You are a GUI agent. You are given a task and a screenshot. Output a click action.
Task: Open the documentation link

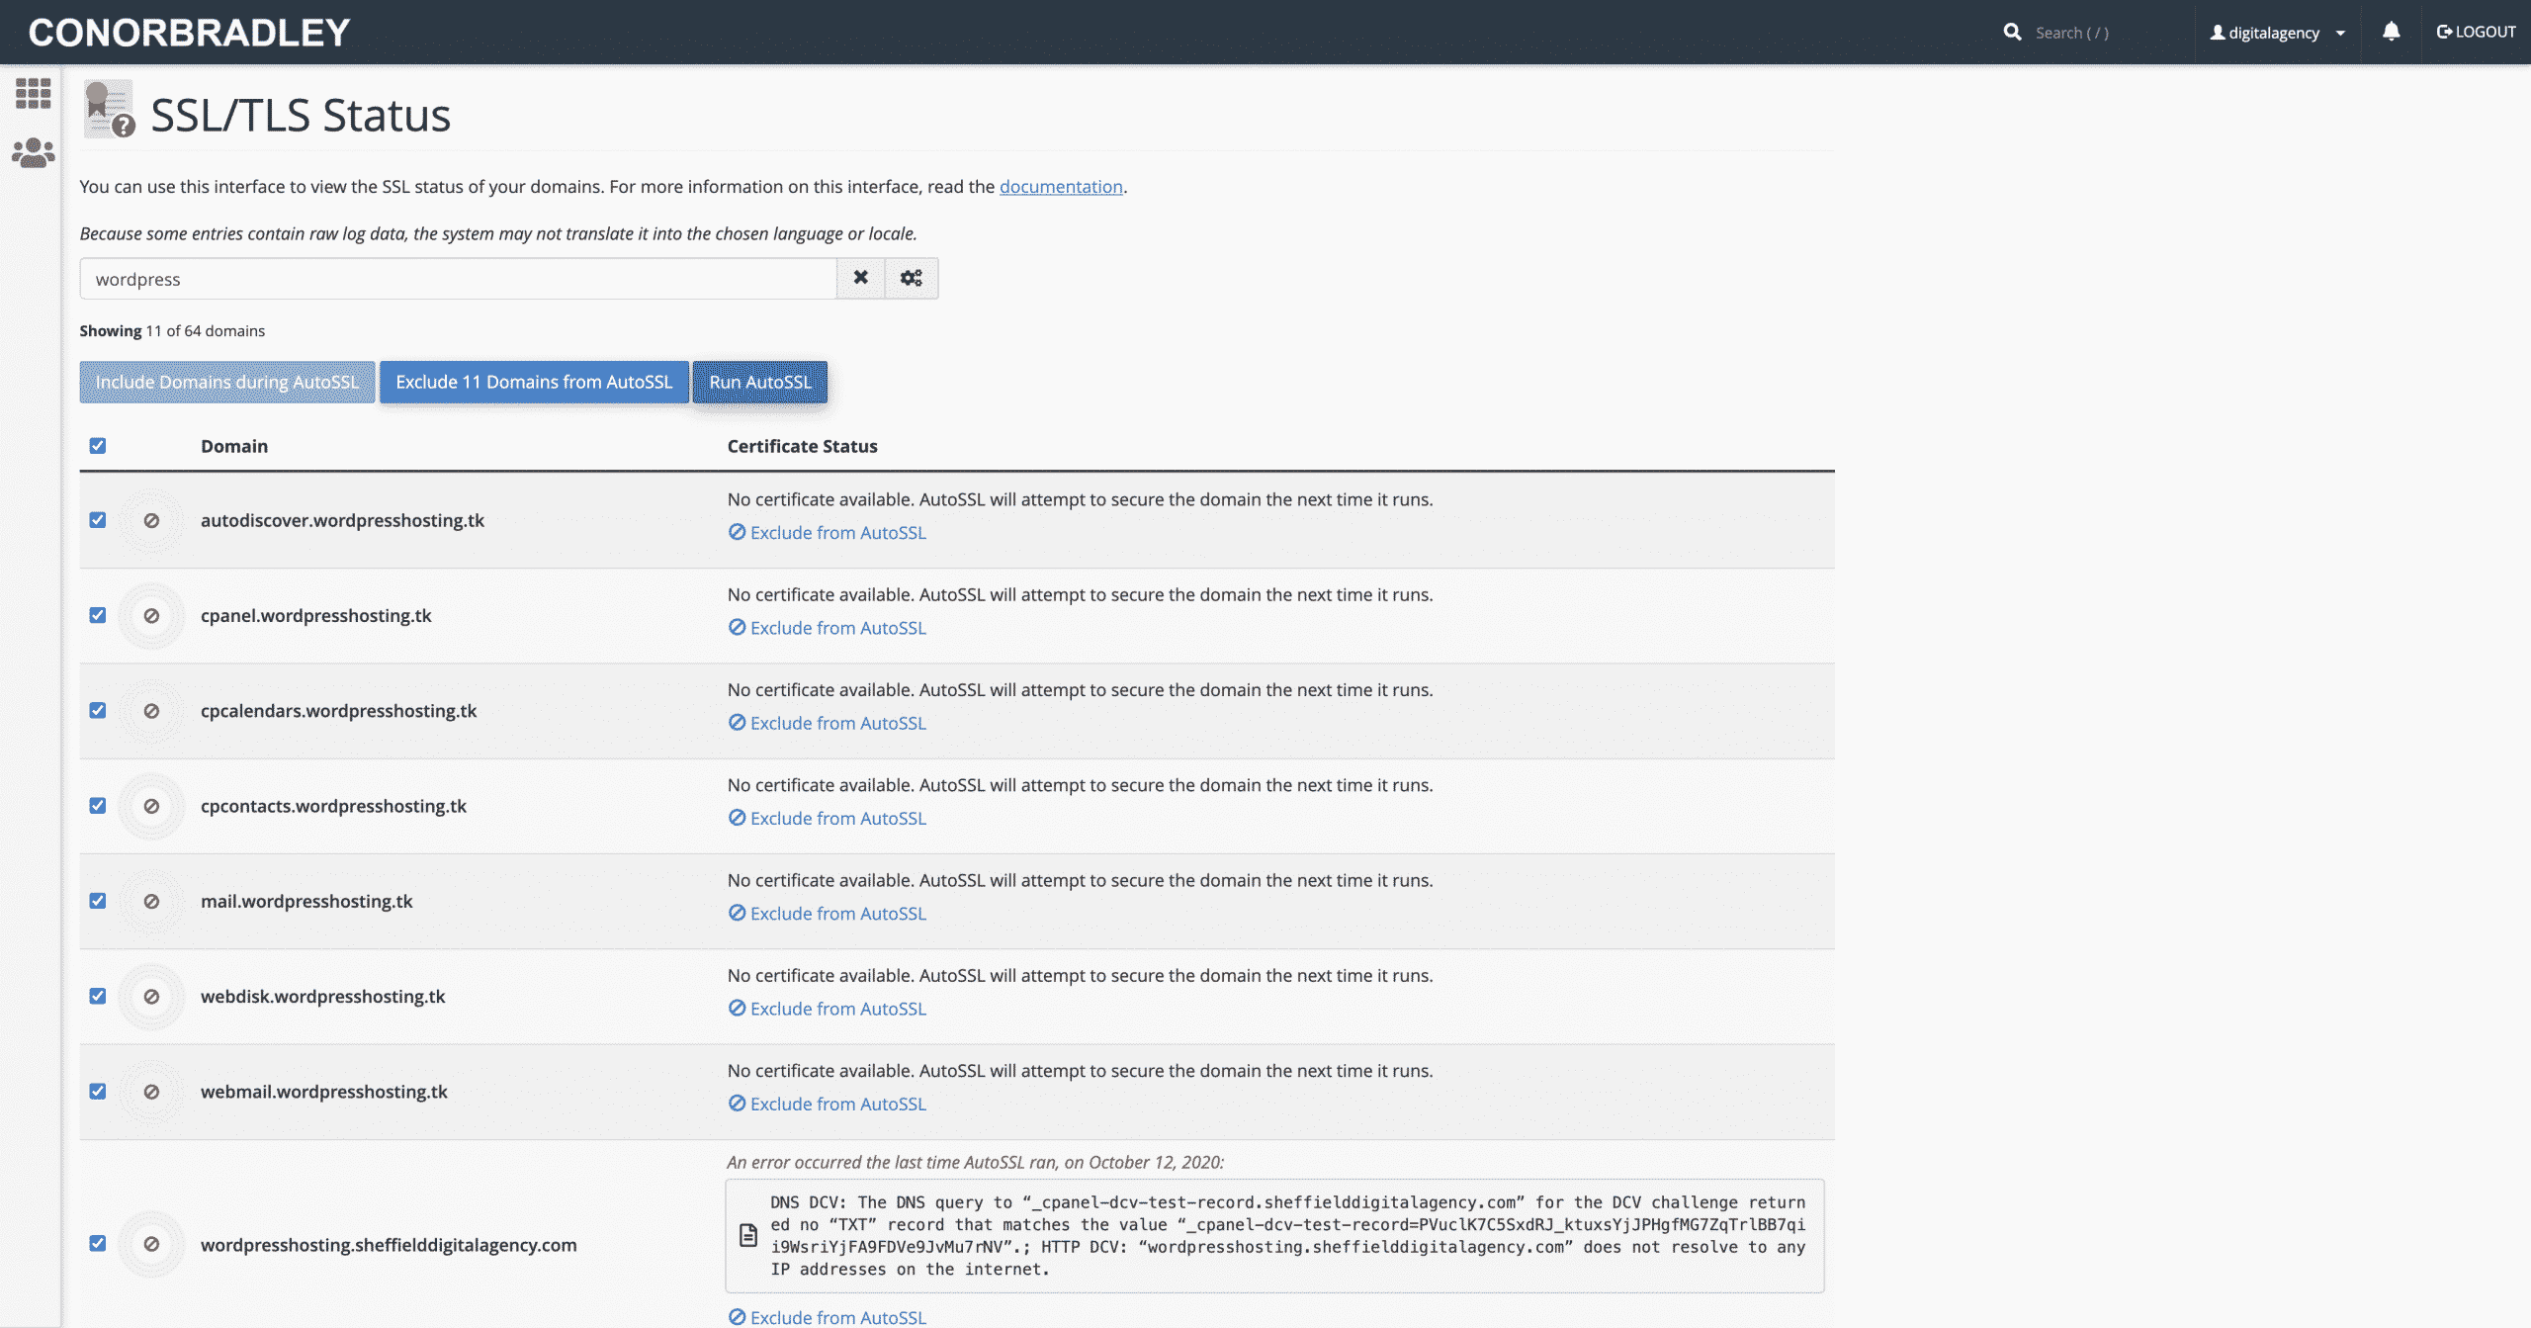point(1060,186)
